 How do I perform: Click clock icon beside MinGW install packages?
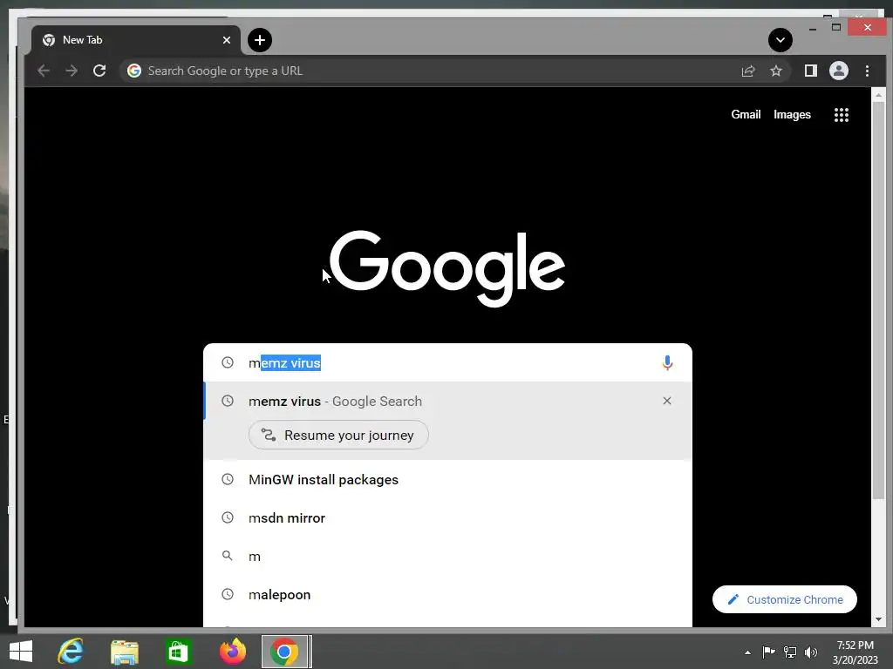[228, 479]
